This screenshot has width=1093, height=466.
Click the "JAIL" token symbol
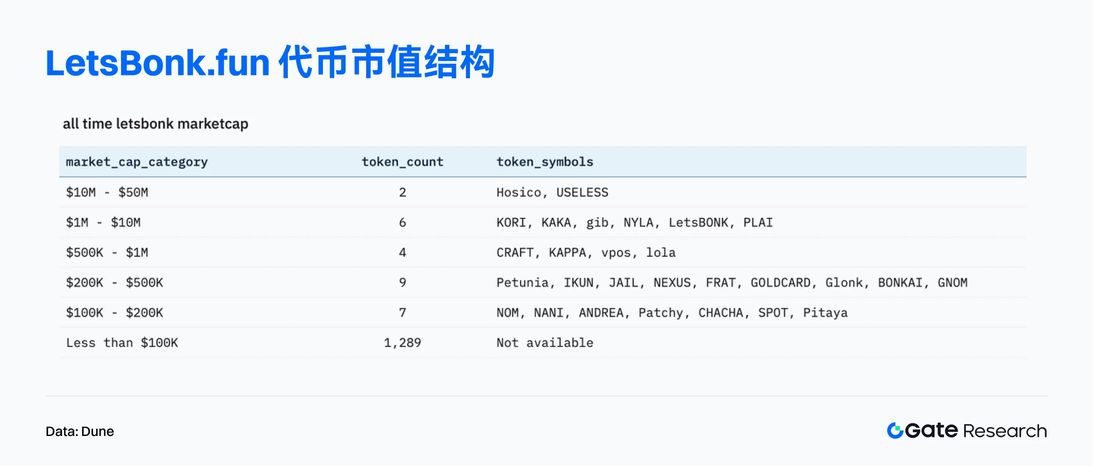coord(623,283)
